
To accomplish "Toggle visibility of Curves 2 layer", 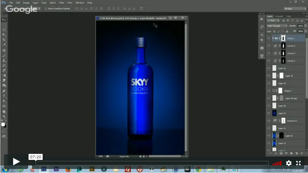I will tap(268, 61).
